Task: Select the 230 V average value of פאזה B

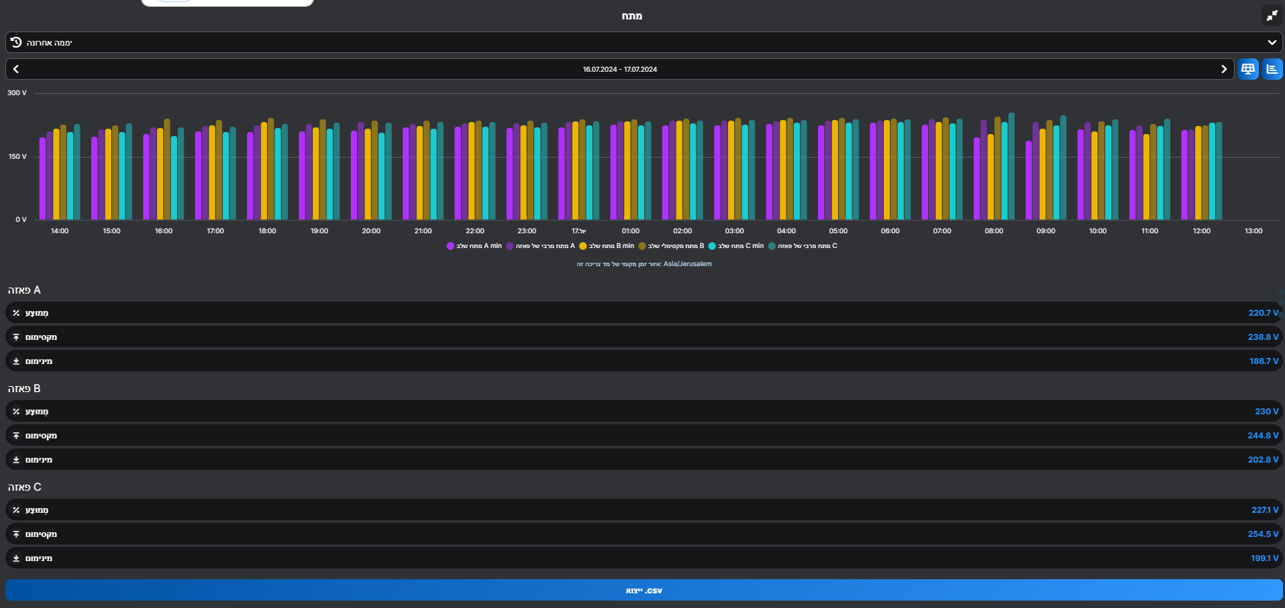Action: coord(1267,412)
